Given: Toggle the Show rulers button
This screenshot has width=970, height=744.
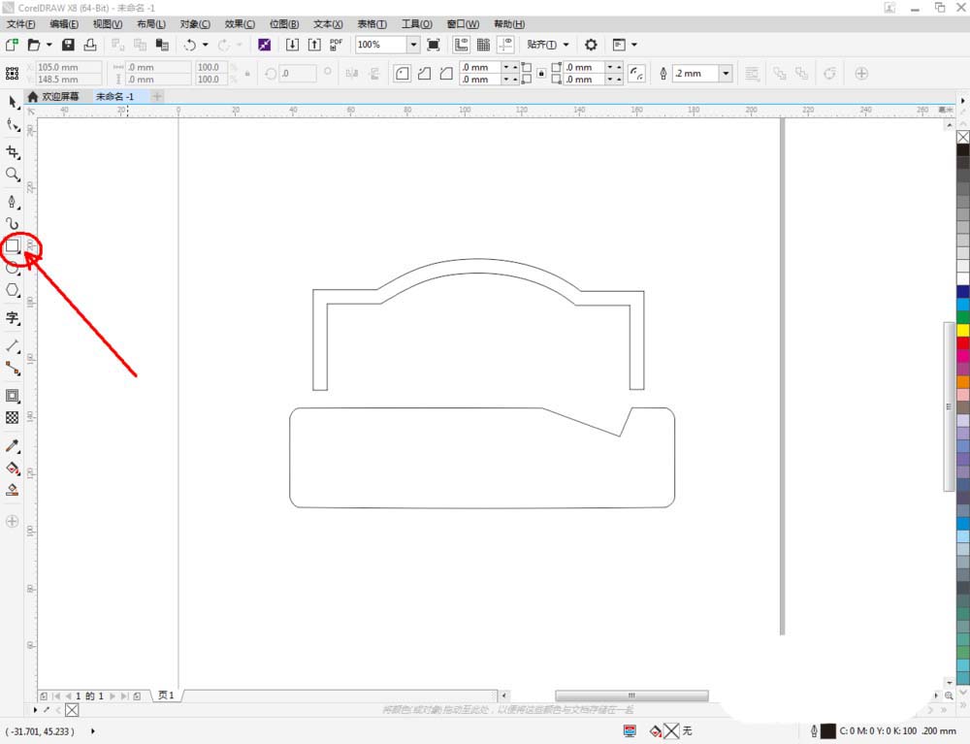Looking at the screenshot, I should point(461,45).
